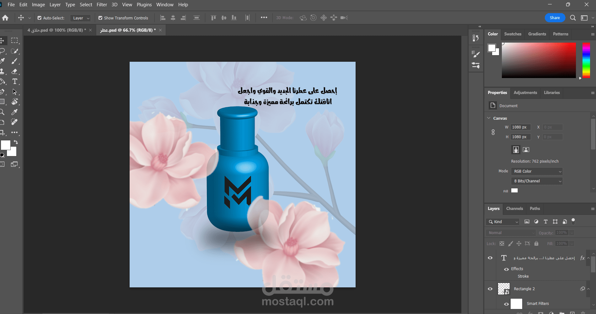The height and width of the screenshot is (314, 596).
Task: Open the RGB Color mode dropdown
Action: [537, 171]
